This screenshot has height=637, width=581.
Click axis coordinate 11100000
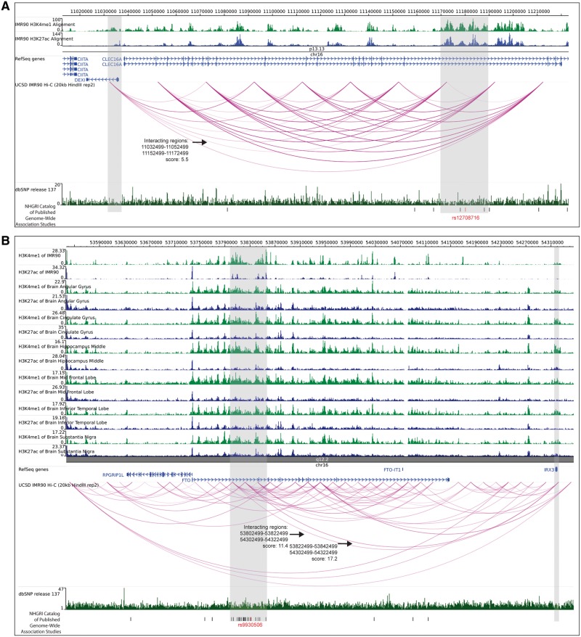coord(274,12)
